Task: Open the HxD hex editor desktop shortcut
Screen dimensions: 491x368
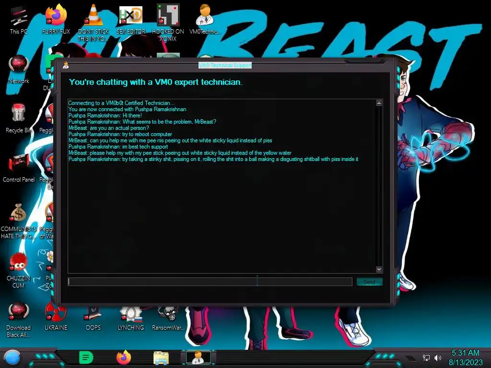Action: [131, 20]
